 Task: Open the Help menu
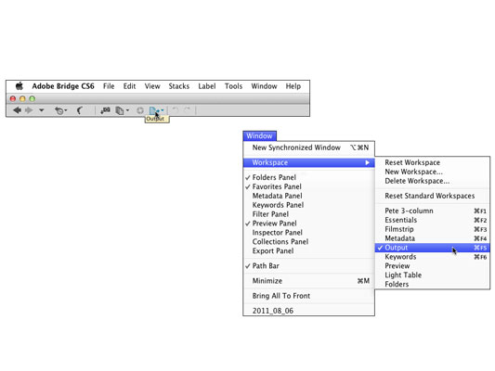(293, 86)
